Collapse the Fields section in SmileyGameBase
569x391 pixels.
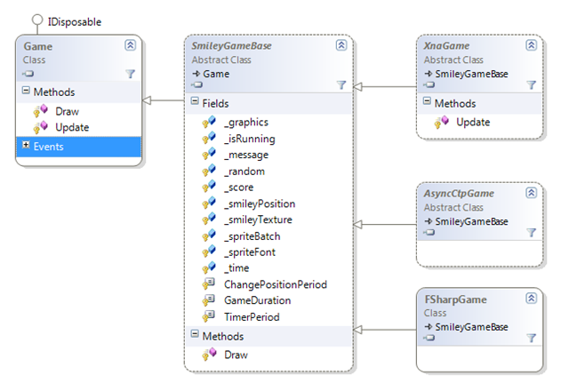tap(195, 101)
